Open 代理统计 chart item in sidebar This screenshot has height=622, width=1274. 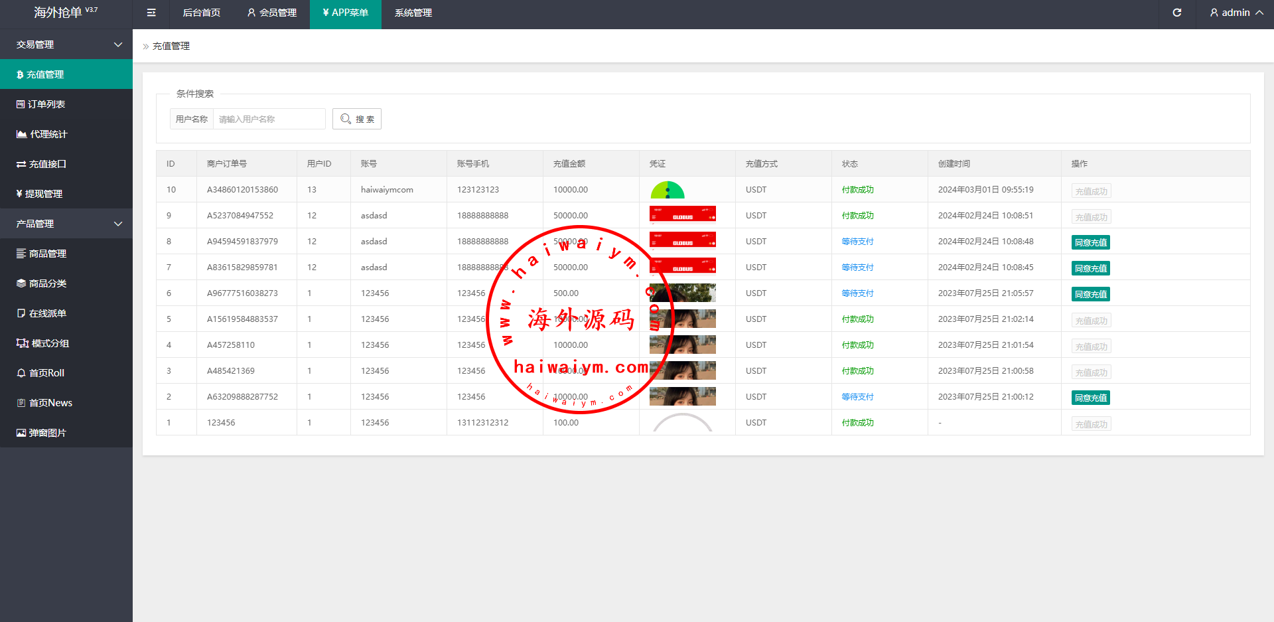pyautogui.click(x=48, y=134)
